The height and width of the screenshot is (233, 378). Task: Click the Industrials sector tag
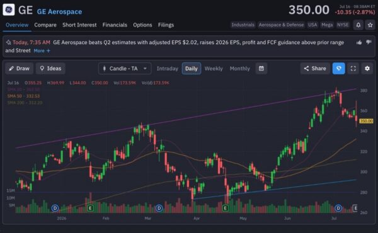[x=243, y=25]
